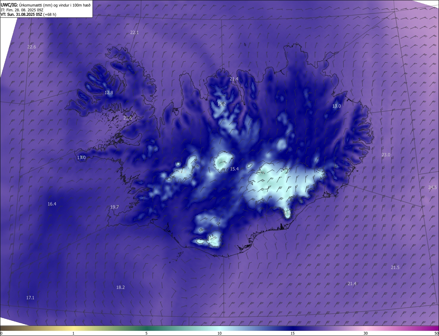Click the 30 tick on the color scale
439x336 pixels.
pos(366,333)
